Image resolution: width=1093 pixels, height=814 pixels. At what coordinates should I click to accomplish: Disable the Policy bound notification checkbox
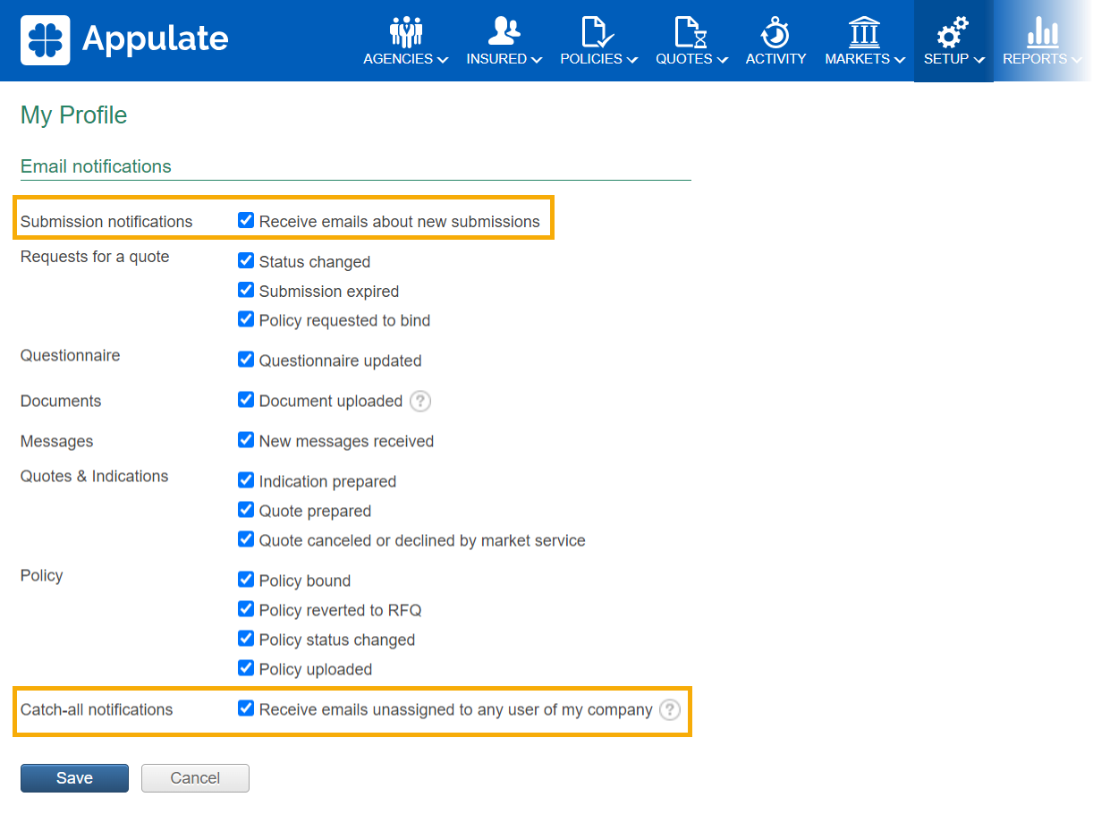click(246, 581)
